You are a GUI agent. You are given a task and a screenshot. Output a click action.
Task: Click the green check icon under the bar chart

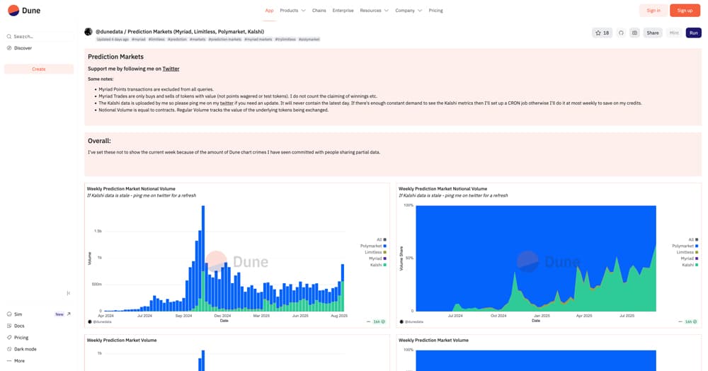click(x=383, y=322)
